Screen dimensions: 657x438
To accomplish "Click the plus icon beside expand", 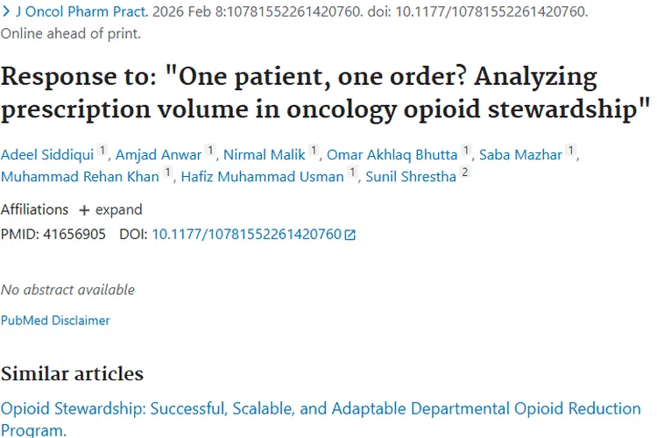I will pyautogui.click(x=84, y=210).
